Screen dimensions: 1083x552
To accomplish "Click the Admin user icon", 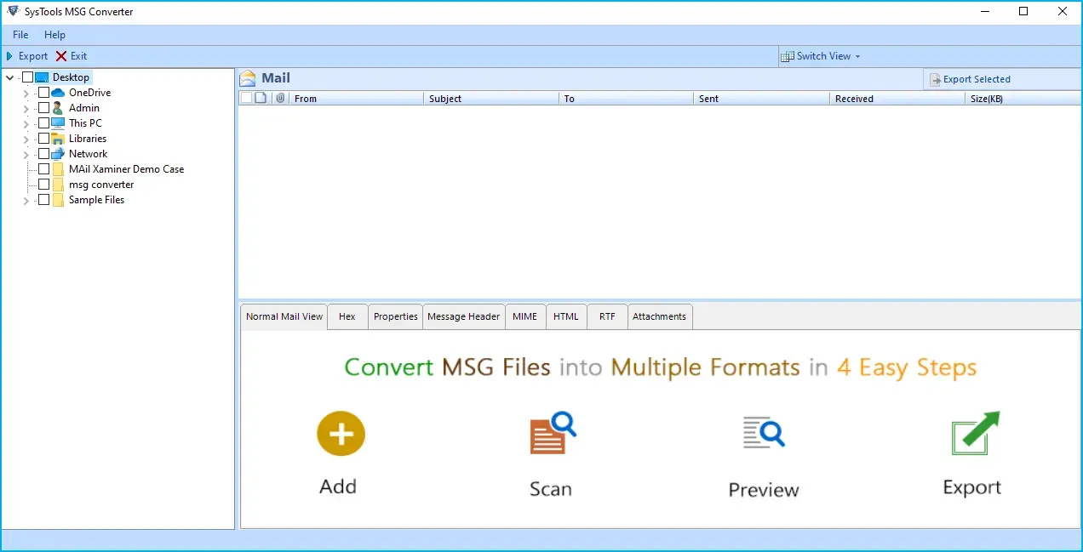I will click(x=58, y=108).
